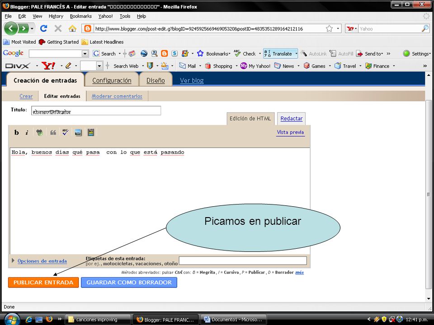Click the Yahoo! Y! logo icon

[x=48, y=66]
